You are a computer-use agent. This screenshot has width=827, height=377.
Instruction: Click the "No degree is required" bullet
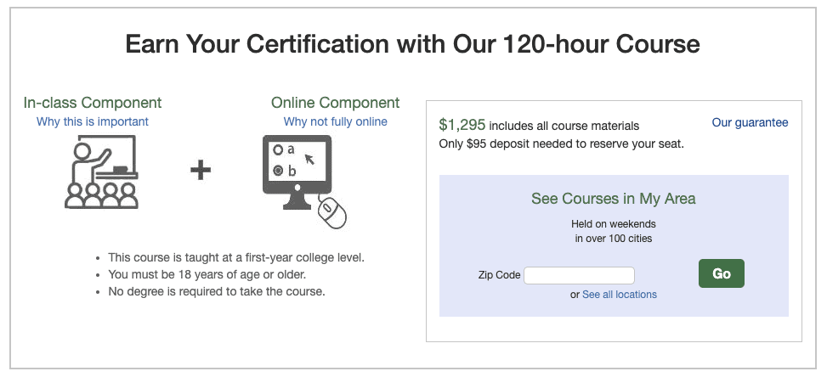[217, 291]
